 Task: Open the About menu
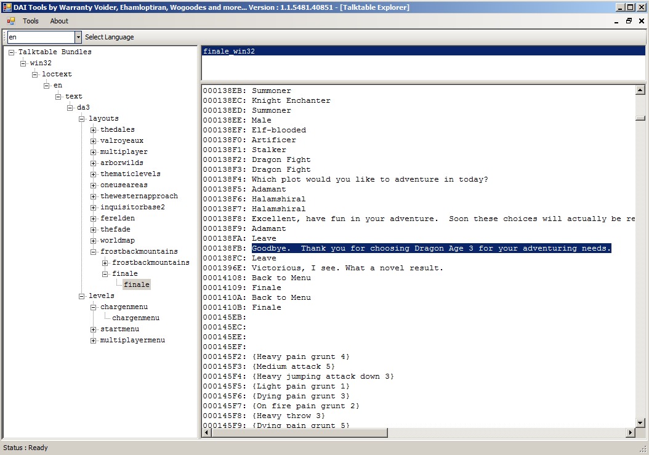[58, 20]
